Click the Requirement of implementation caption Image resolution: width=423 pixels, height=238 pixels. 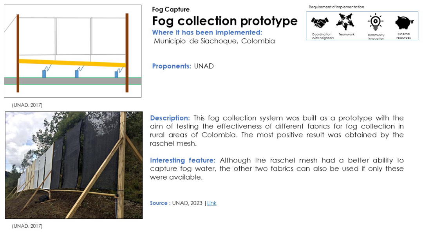click(x=336, y=7)
